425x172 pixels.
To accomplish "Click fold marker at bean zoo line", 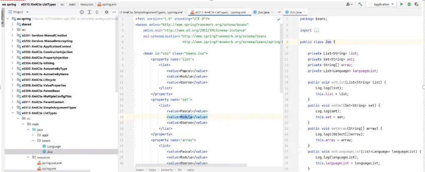I will (x=134, y=54).
